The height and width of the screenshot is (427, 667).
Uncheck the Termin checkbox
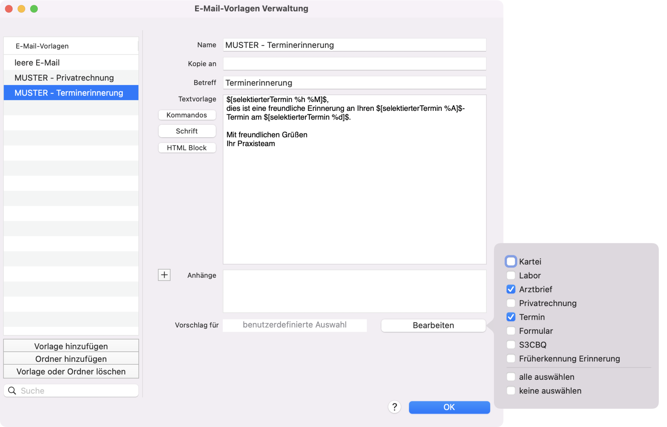[511, 317]
